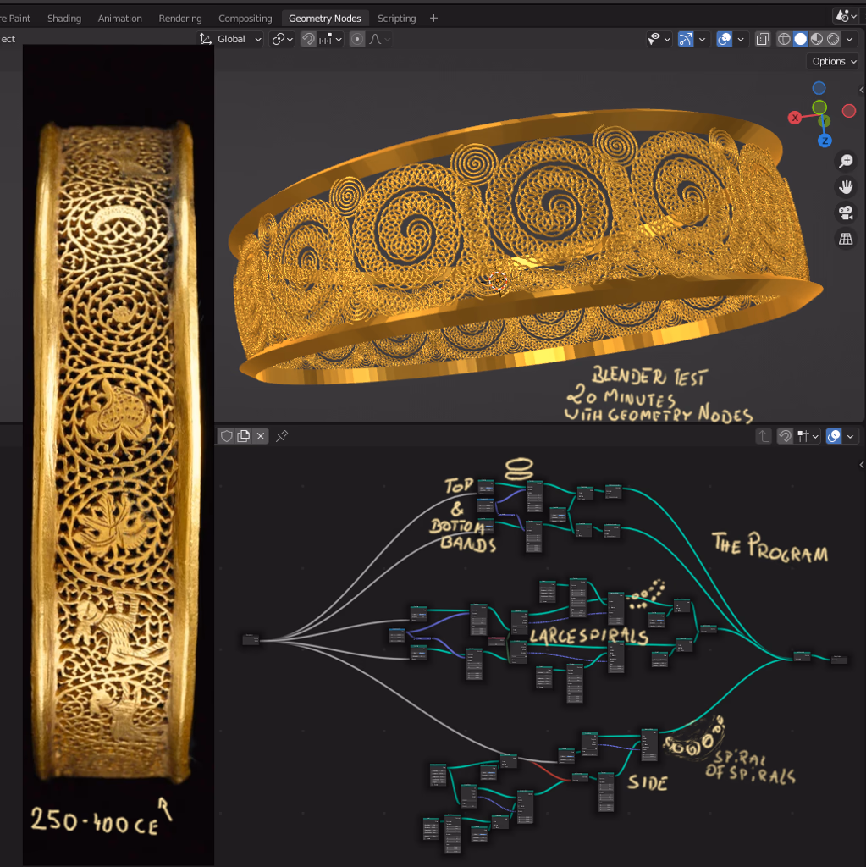866x867 pixels.
Task: Add a new workspace with the plus button
Action: (434, 18)
